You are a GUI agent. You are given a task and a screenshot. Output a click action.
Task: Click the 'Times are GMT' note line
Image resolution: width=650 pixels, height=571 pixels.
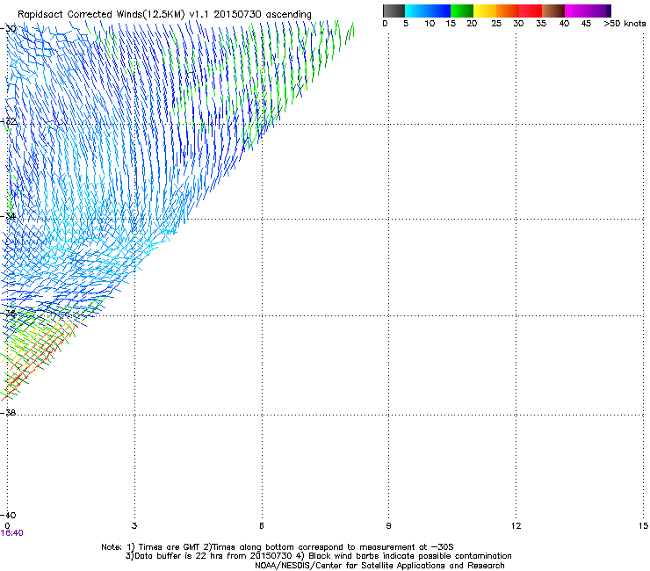(278, 547)
